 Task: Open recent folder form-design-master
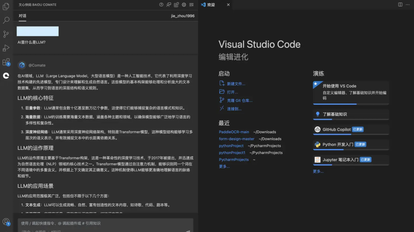[236, 139]
